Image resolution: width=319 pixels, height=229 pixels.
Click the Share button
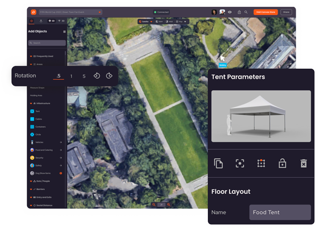point(286,12)
